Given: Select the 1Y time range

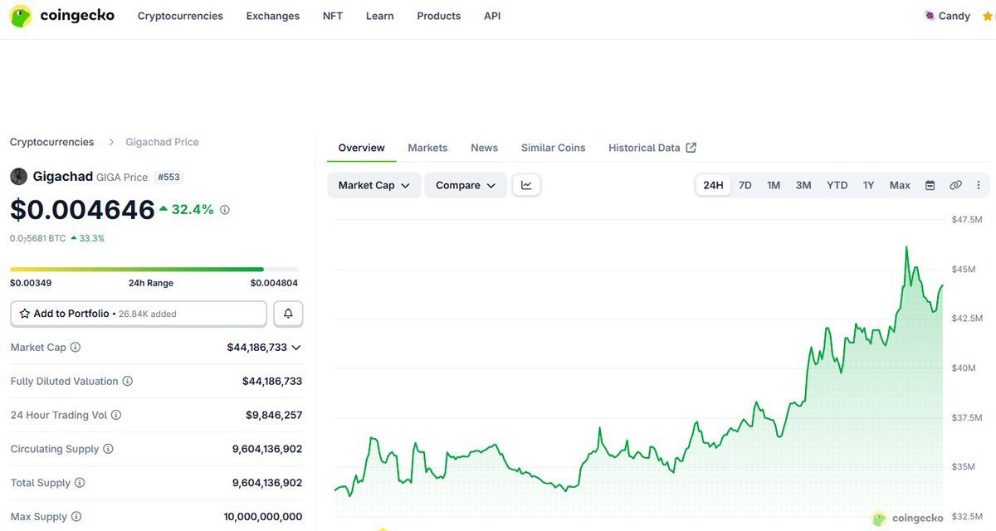Looking at the screenshot, I should (868, 185).
